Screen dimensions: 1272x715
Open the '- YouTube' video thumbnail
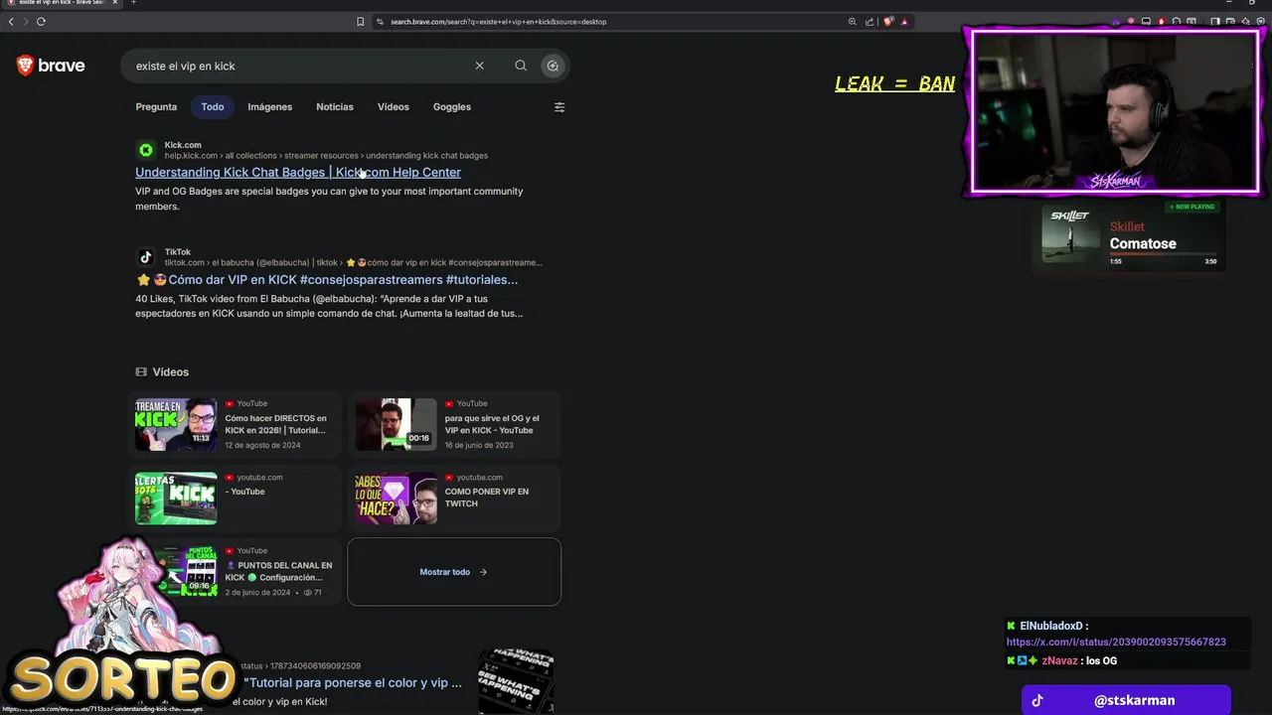tap(176, 498)
